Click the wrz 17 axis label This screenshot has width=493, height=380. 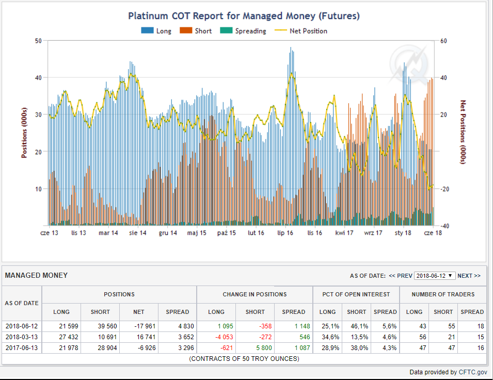(x=373, y=233)
